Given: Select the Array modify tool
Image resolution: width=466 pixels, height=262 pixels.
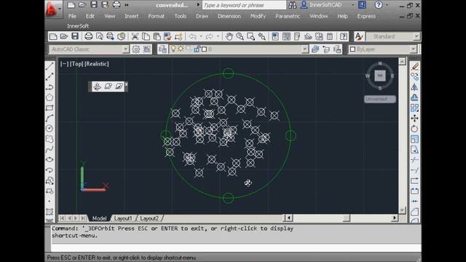Looking at the screenshot, I should 414,108.
